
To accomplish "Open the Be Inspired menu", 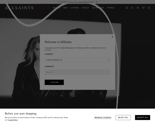I will click(x=98, y=8).
